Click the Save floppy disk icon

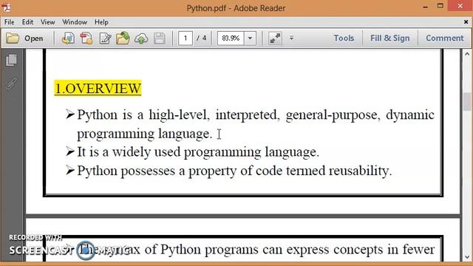[x=160, y=38]
